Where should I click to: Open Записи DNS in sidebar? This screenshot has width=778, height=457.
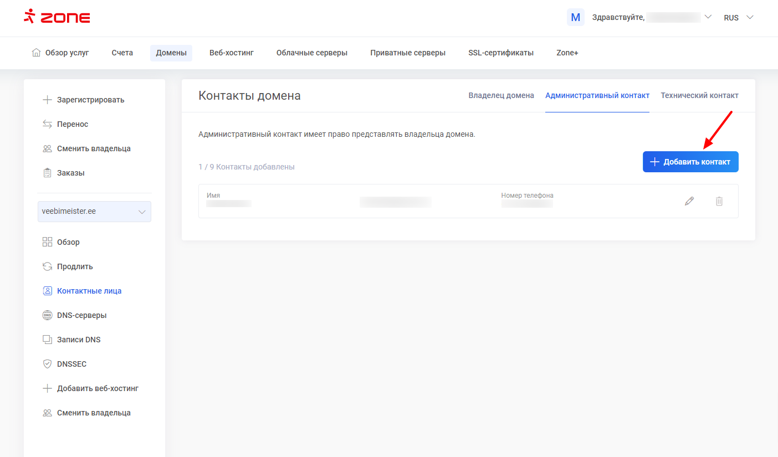[79, 340]
